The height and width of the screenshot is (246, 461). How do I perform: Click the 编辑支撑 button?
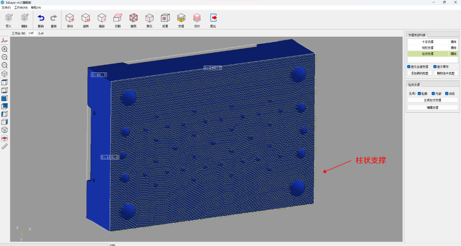[x=432, y=107]
